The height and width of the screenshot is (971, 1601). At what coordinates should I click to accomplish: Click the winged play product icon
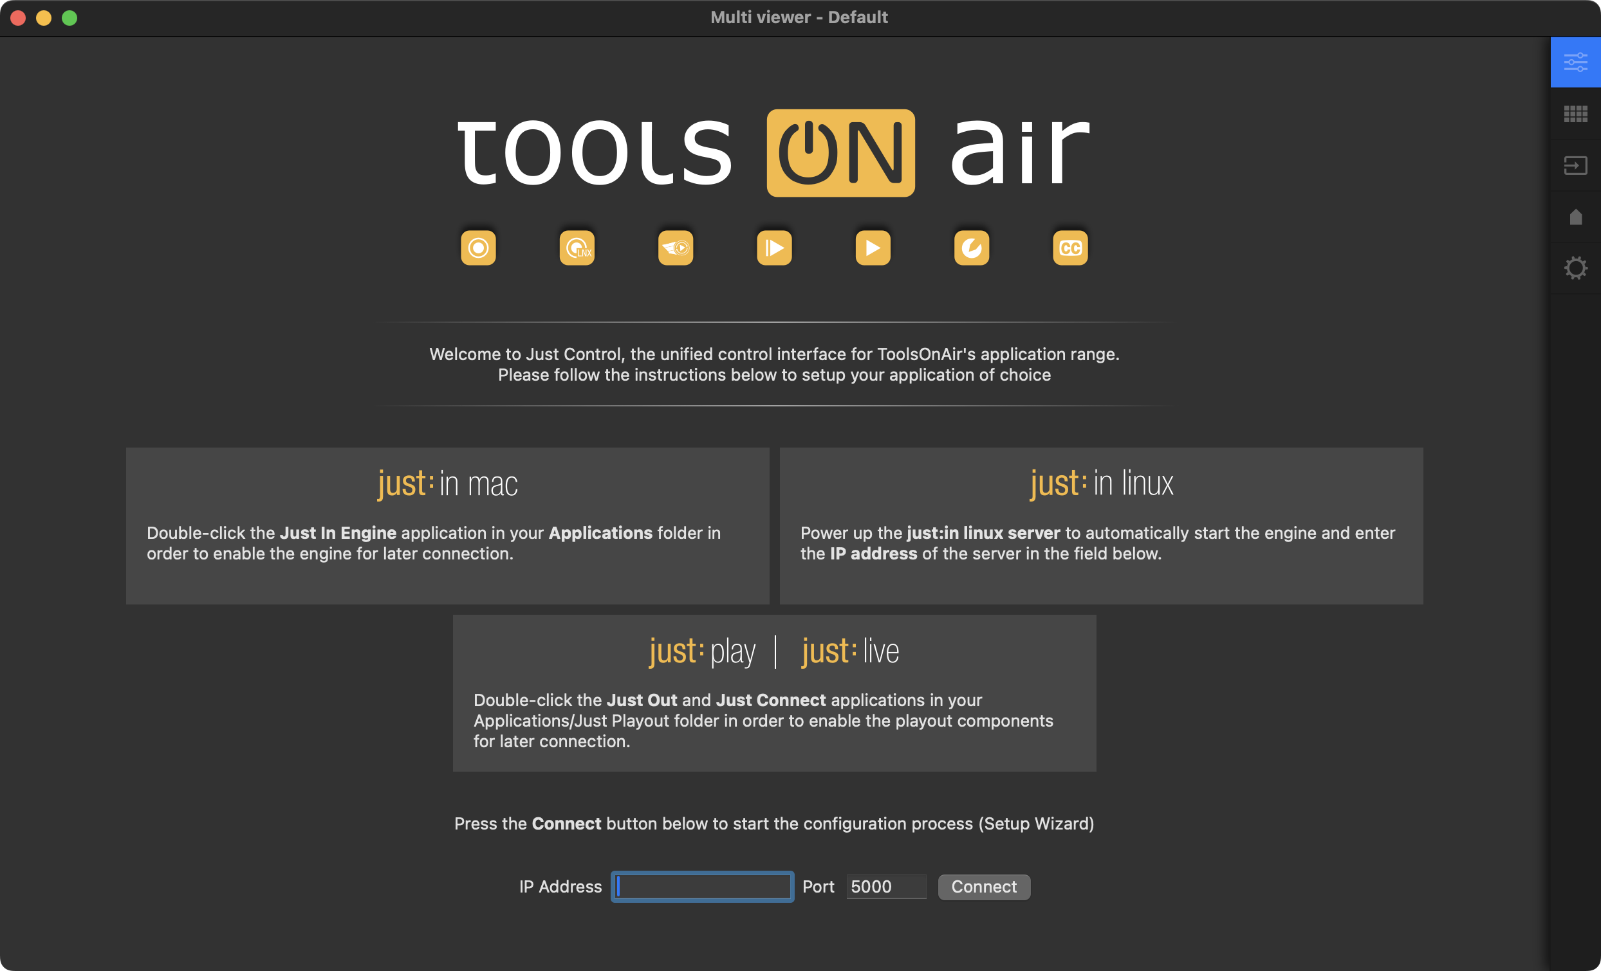(x=676, y=248)
